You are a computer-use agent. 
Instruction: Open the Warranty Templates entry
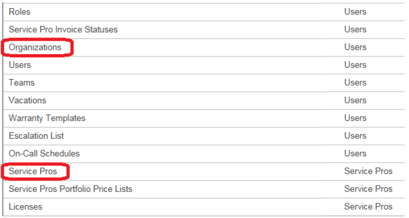[x=47, y=118]
